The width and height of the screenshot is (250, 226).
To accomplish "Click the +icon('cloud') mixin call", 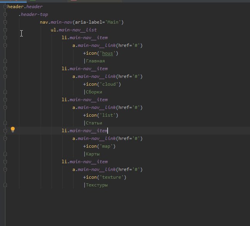I will (x=102, y=84).
